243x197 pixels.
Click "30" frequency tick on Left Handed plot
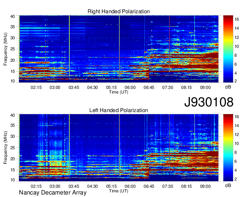pos(13,136)
